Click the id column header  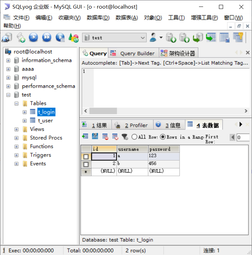(x=104, y=149)
